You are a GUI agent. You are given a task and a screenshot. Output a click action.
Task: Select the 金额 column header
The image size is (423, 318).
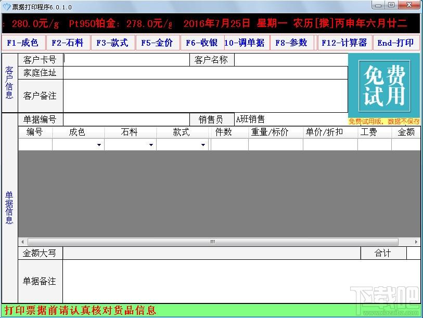click(x=406, y=132)
